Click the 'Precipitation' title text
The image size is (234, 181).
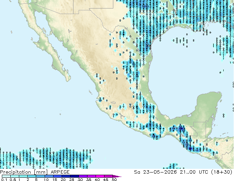point(16,172)
